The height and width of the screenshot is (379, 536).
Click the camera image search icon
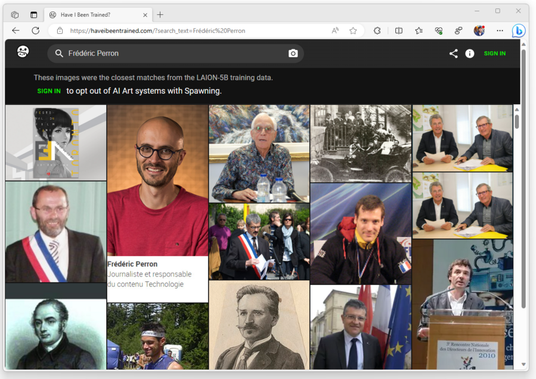pyautogui.click(x=293, y=54)
